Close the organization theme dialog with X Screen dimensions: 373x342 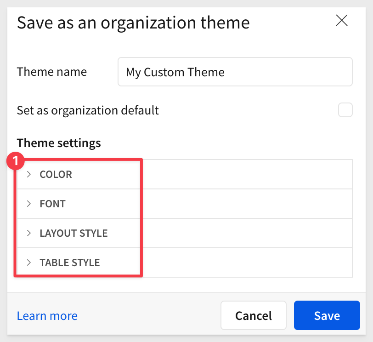coord(342,21)
